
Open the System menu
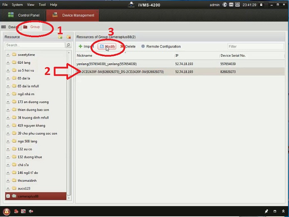click(17, 5)
